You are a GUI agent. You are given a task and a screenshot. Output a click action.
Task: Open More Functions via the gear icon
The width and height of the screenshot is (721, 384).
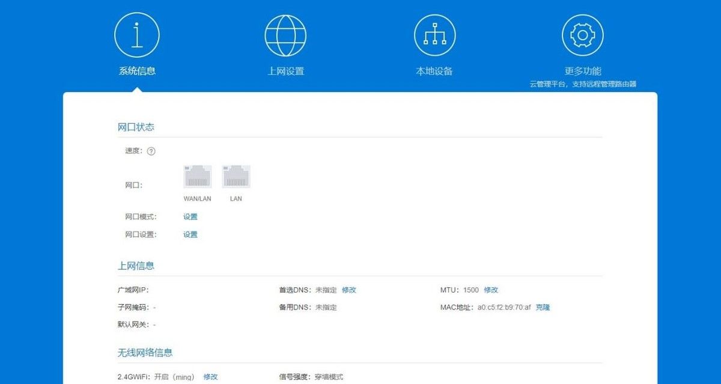coord(582,35)
